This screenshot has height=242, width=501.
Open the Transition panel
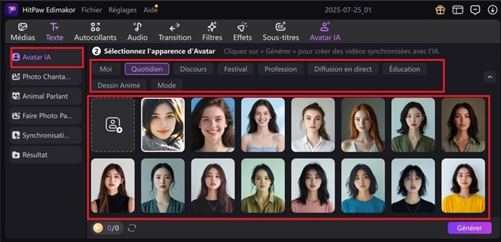tap(175, 32)
